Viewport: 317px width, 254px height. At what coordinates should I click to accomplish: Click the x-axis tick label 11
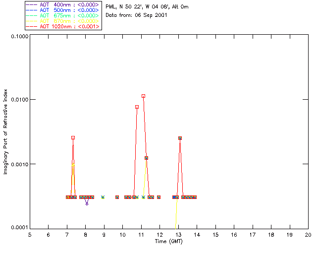[x=141, y=235]
